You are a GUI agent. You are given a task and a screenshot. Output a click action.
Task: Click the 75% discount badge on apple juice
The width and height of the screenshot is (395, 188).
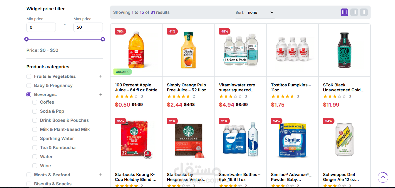pyautogui.click(x=120, y=31)
